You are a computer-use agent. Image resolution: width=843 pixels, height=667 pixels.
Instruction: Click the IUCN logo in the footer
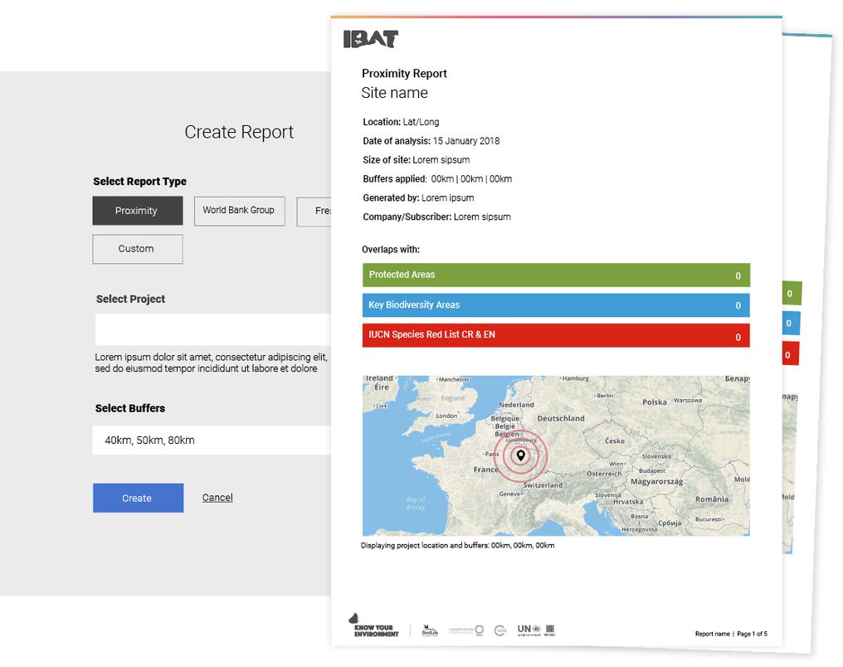tap(499, 630)
